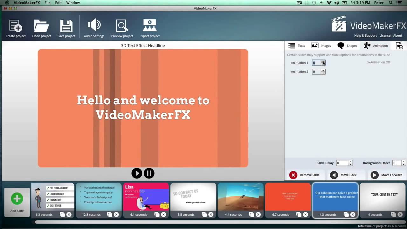This screenshot has height=229, width=407.
Task: Select the Animation tab
Action: [x=376, y=46]
